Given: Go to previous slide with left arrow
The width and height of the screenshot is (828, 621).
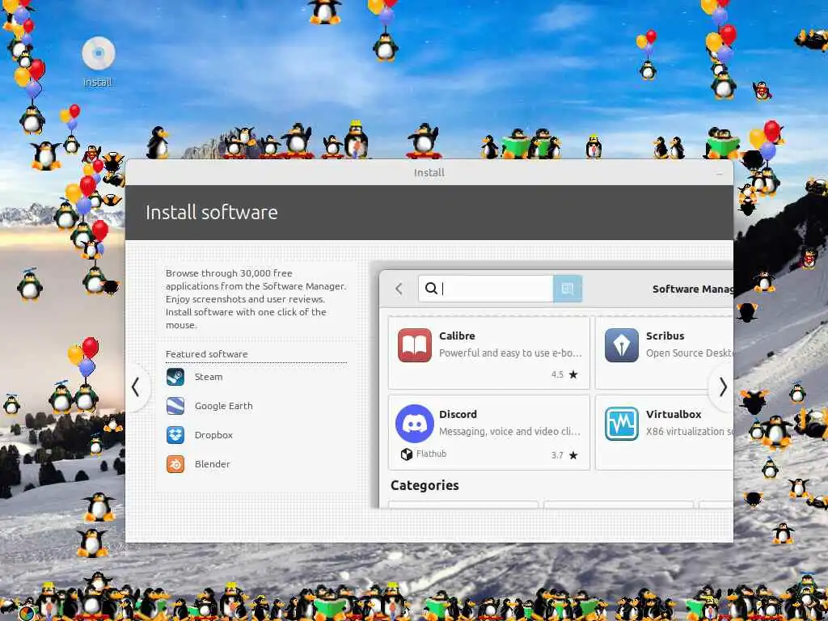Looking at the screenshot, I should [x=136, y=387].
